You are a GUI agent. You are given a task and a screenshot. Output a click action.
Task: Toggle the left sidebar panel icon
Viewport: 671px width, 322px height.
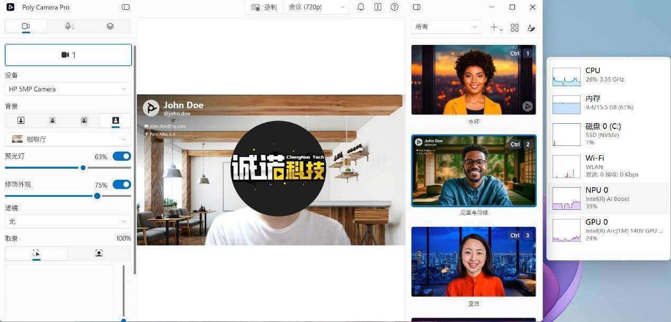click(x=125, y=7)
